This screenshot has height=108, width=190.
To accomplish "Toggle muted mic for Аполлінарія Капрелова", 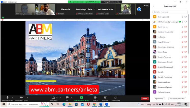I will point(182,47).
